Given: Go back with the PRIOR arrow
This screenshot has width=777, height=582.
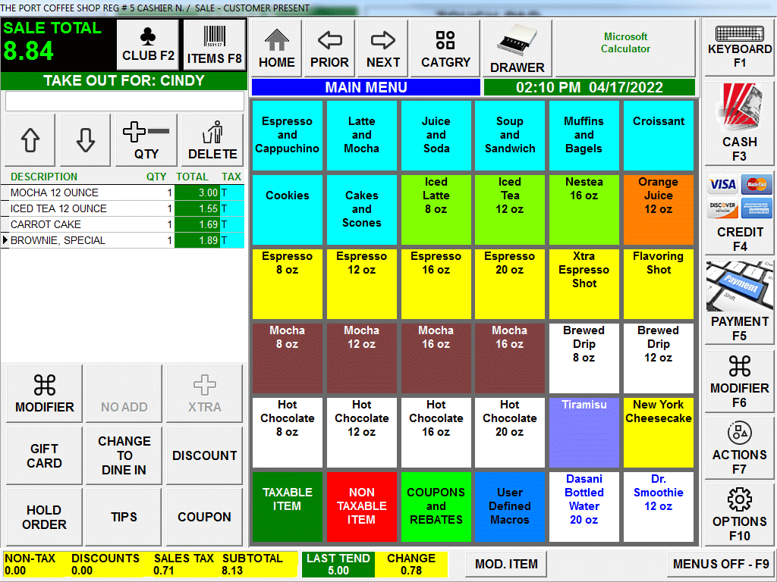Looking at the screenshot, I should [329, 48].
